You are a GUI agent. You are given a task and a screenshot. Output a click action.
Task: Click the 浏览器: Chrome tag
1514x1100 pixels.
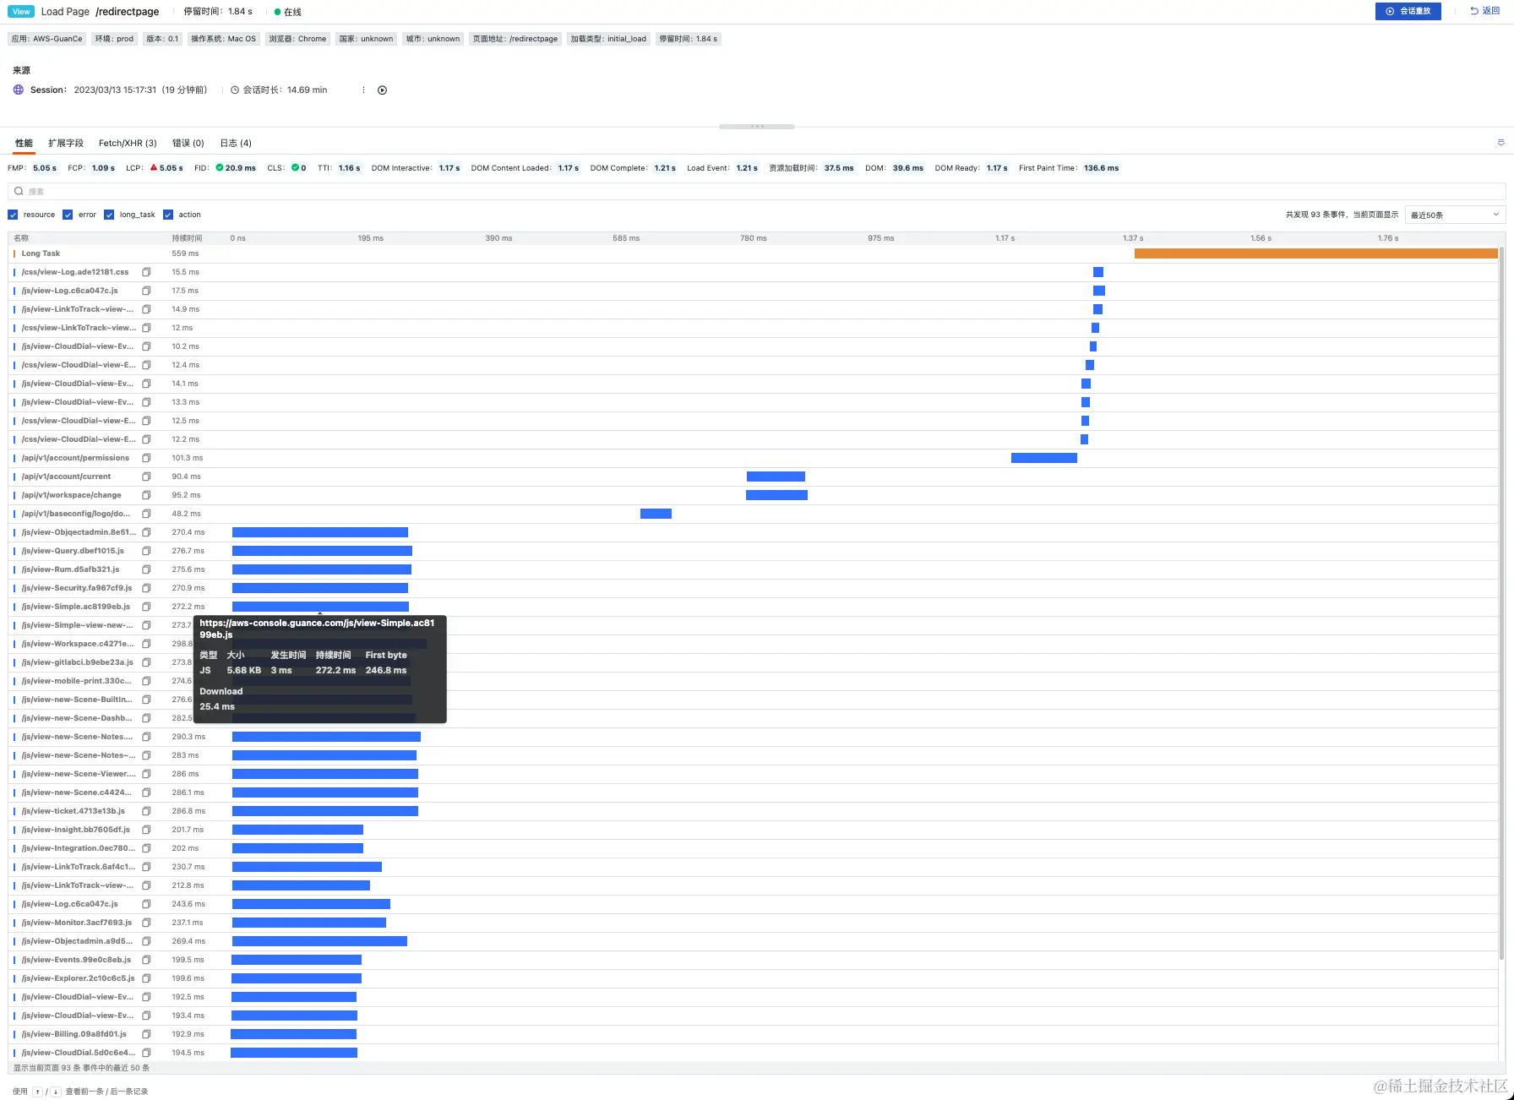pos(297,39)
